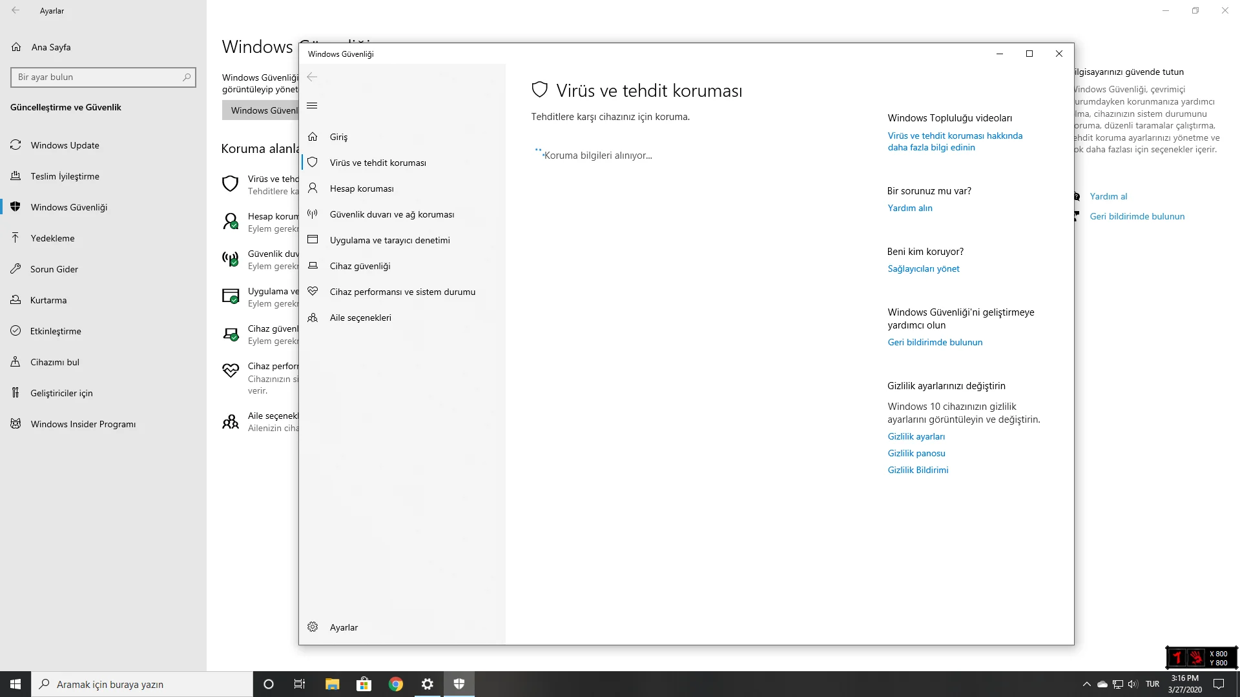Select Hesap koruması person icon

click(x=313, y=188)
